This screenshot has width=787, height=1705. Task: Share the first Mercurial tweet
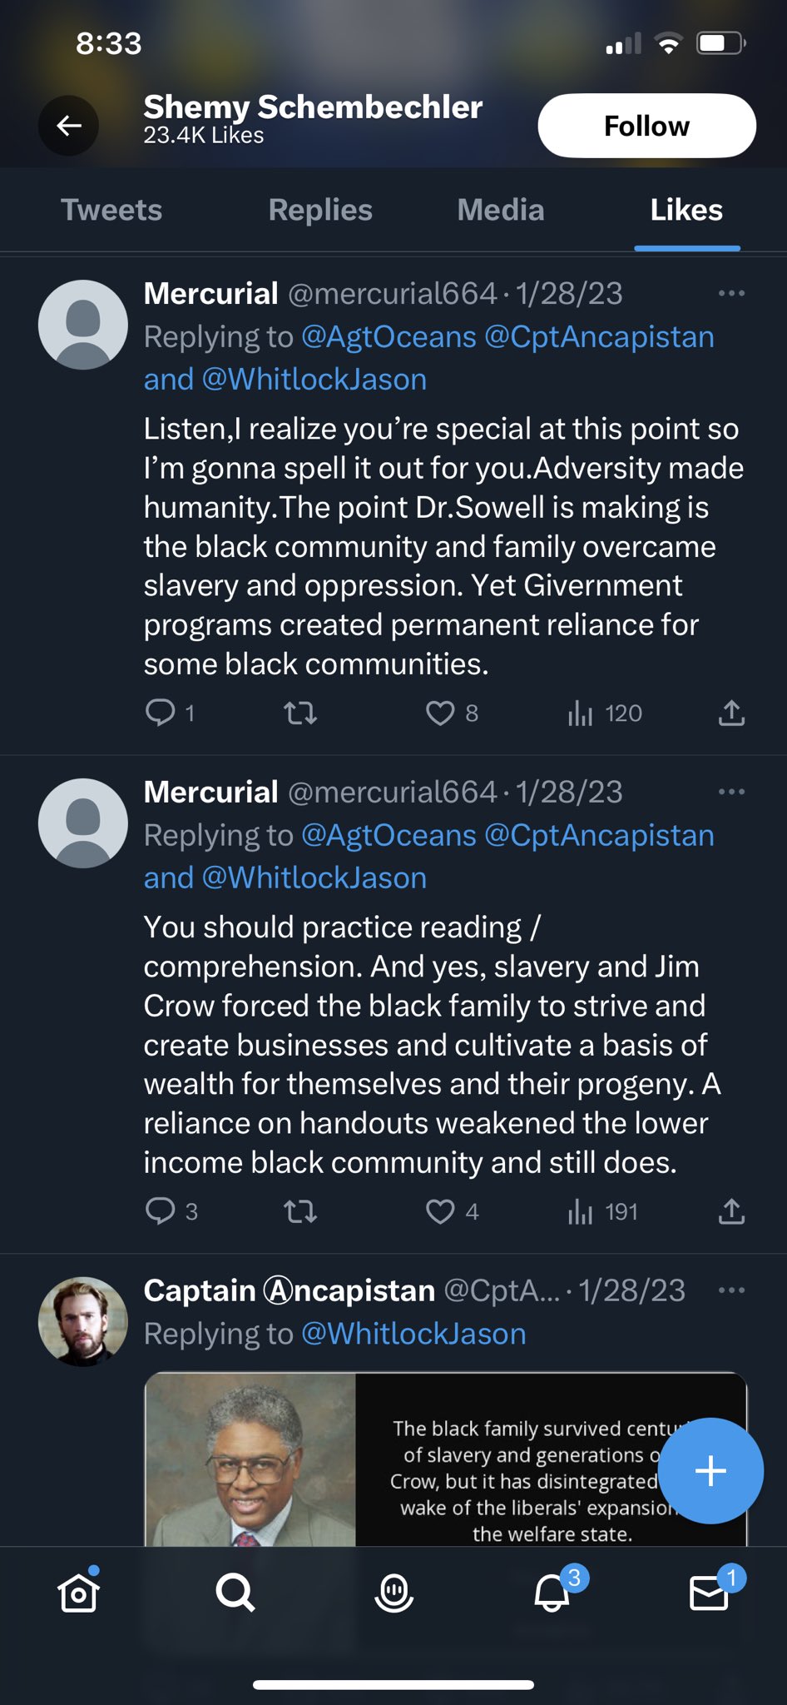731,713
